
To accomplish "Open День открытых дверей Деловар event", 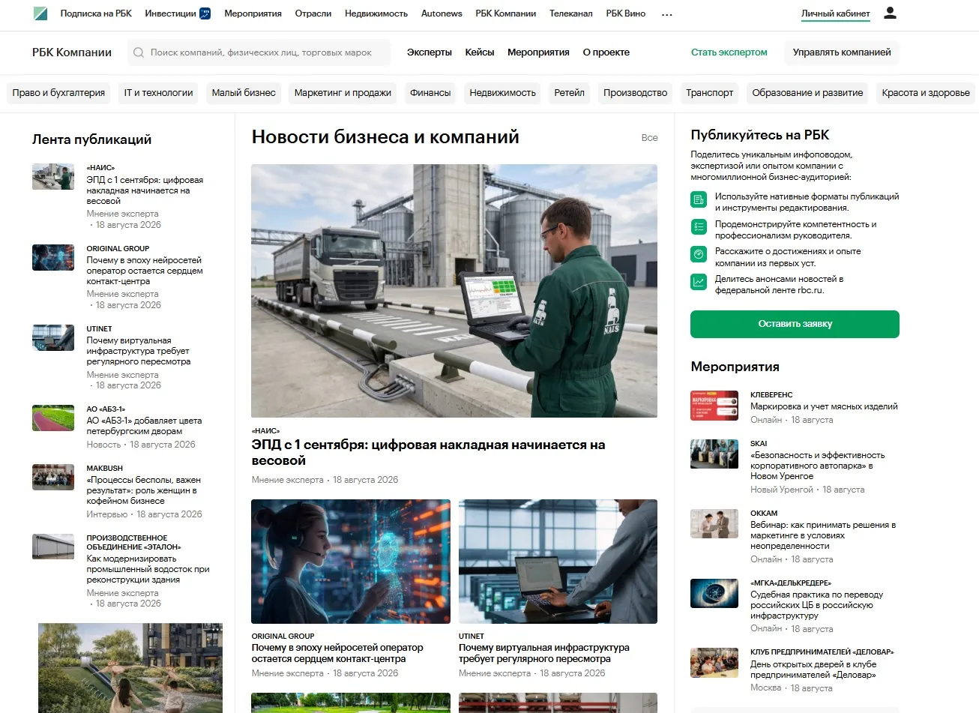I will (813, 670).
